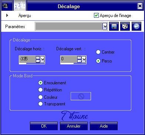Decrease the Décalage horiz. value with the down arrow
The image size is (145, 135).
[38, 61]
